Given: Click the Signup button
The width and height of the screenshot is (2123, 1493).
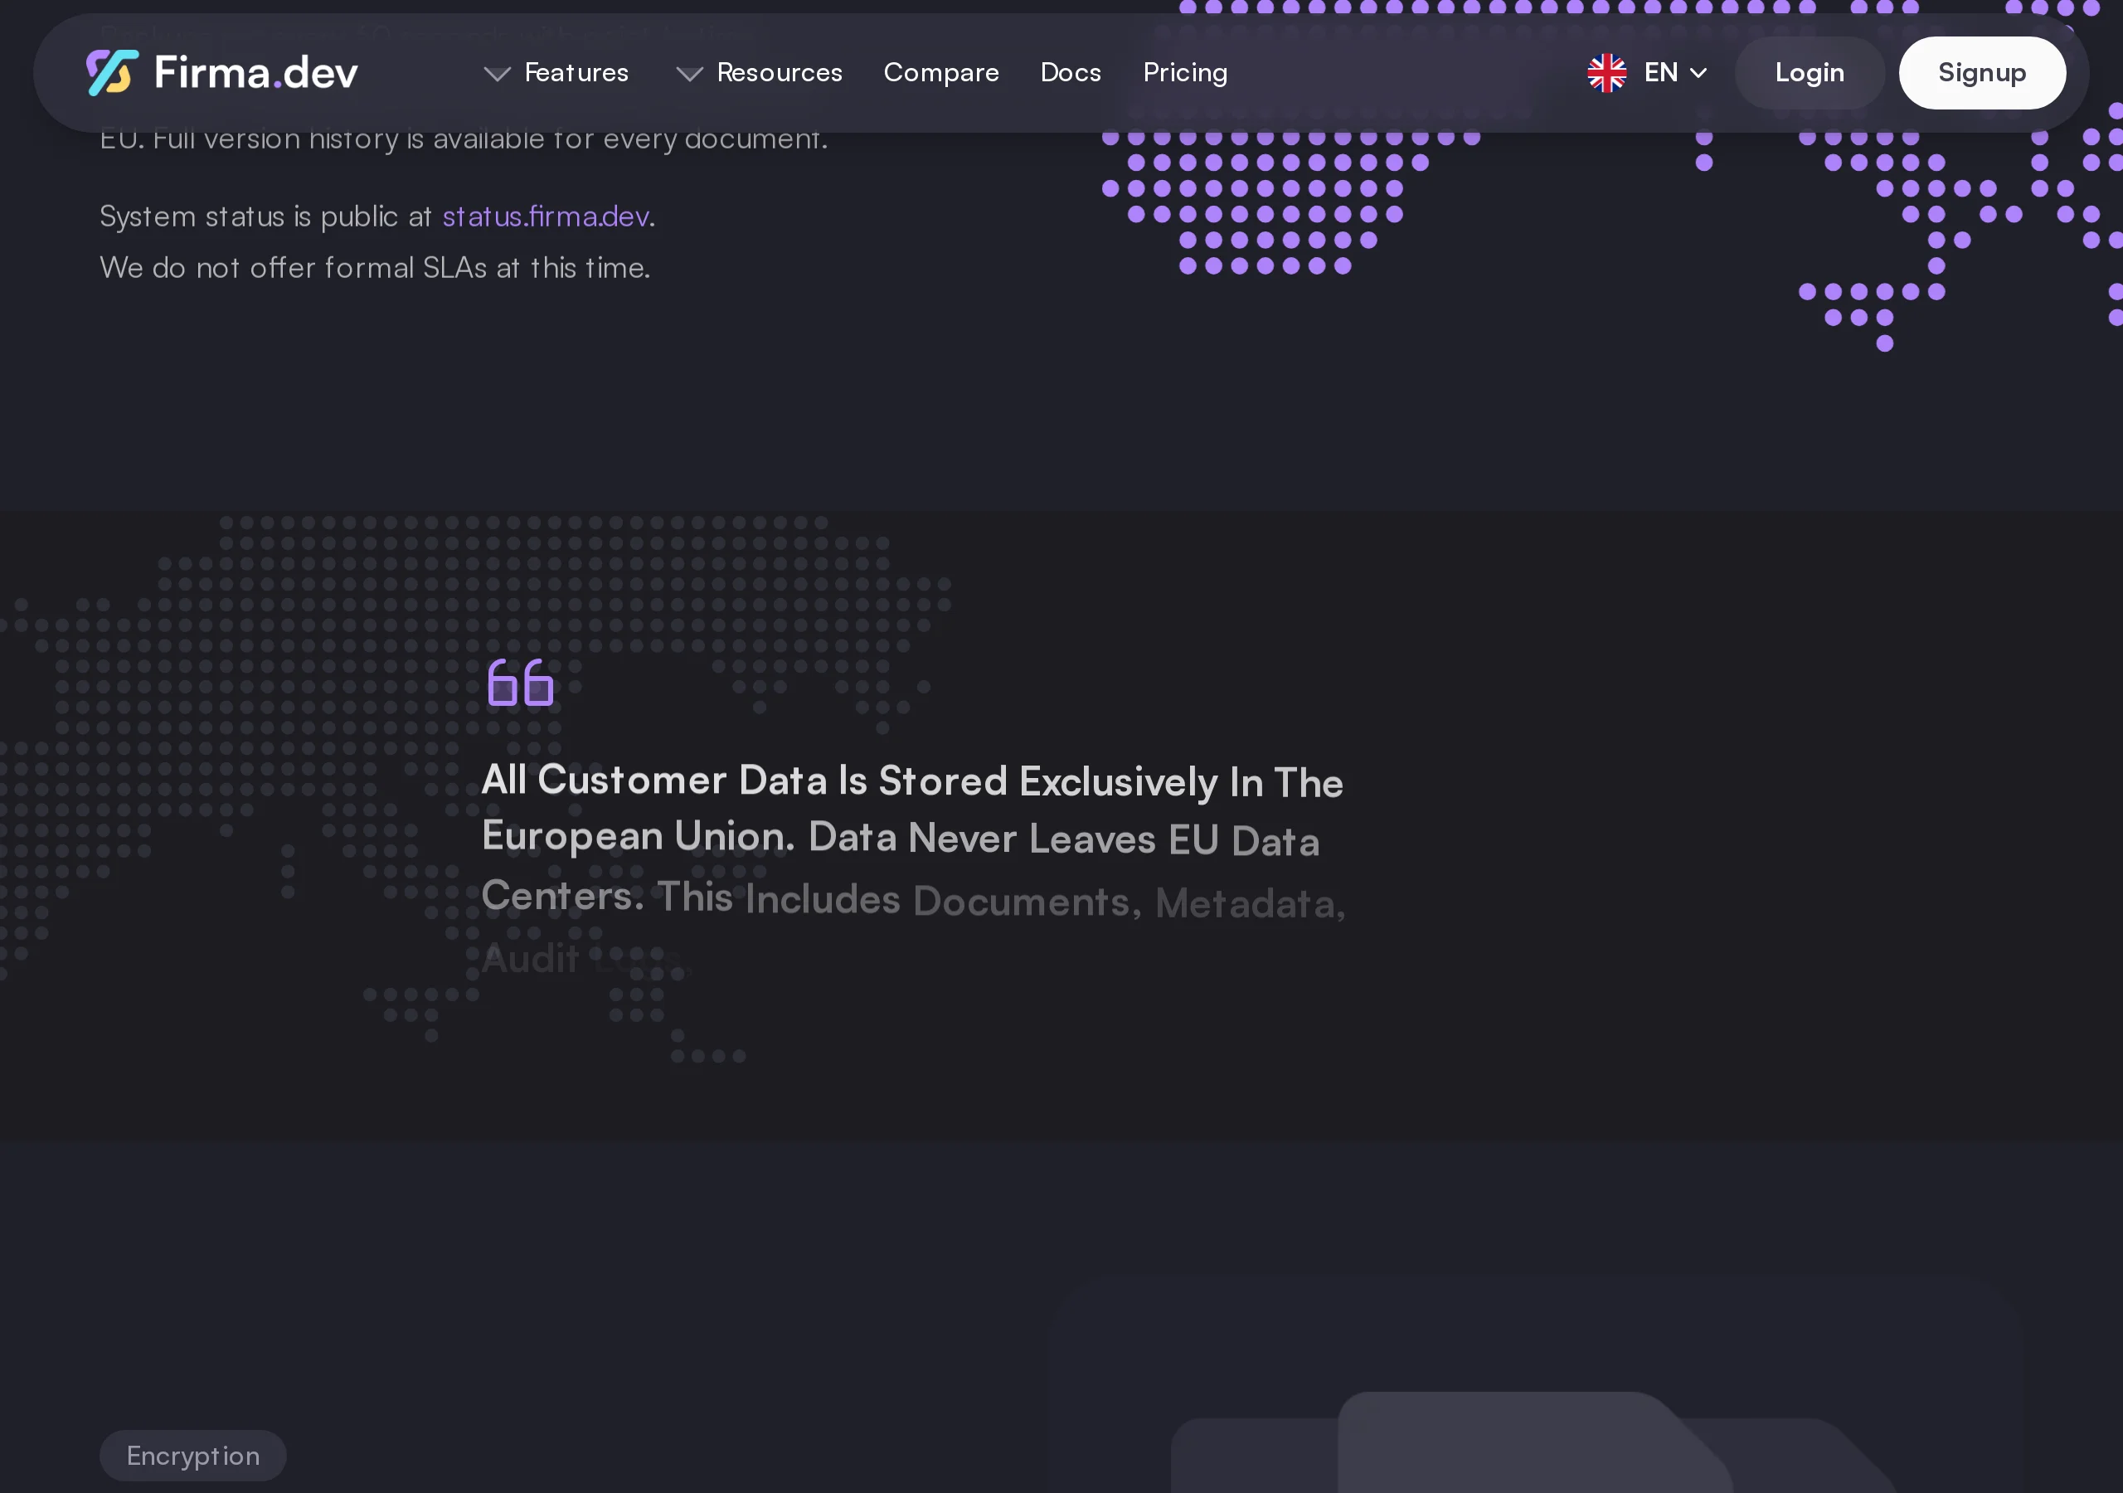Looking at the screenshot, I should coord(1981,72).
